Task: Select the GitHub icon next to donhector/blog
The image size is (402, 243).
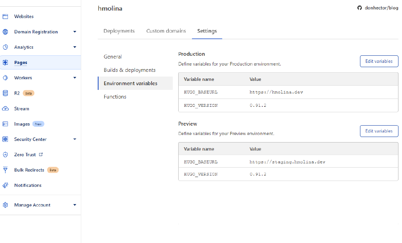Action: pos(360,7)
